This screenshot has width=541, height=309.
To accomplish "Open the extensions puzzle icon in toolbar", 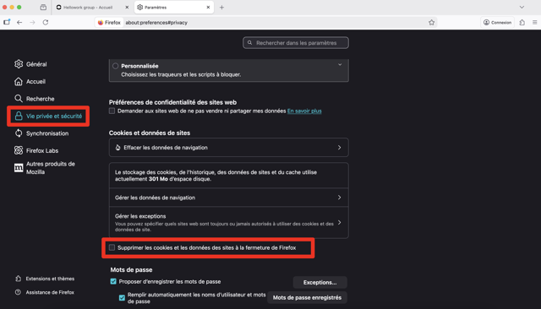I will coord(522,23).
